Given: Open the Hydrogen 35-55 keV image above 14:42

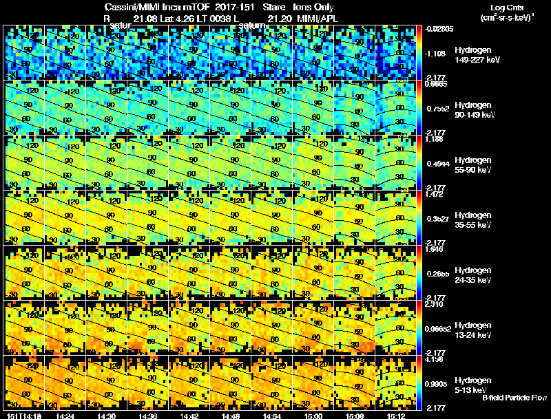Looking at the screenshot, I should coord(189,217).
